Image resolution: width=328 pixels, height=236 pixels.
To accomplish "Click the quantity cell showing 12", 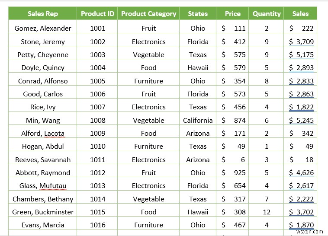I will point(267,212).
